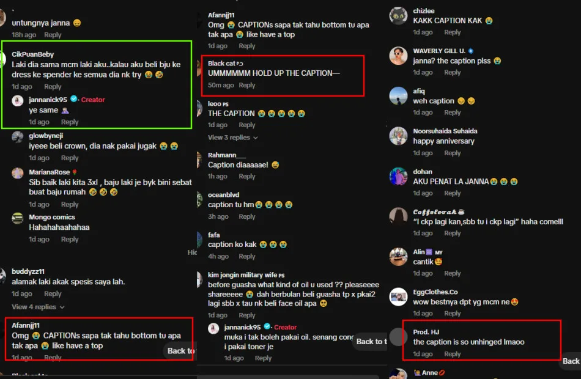Click EggClothes.Co avatar

click(398, 296)
